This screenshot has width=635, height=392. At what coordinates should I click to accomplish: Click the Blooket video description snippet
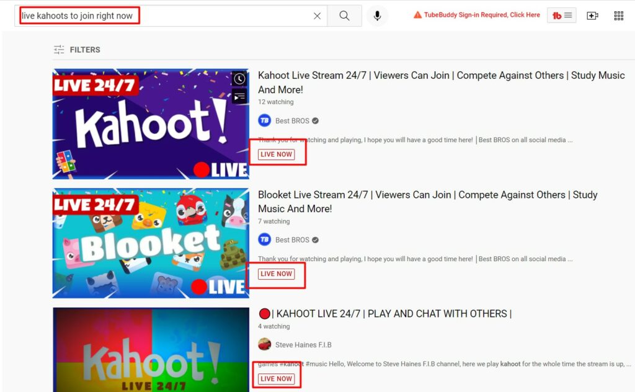[415, 259]
